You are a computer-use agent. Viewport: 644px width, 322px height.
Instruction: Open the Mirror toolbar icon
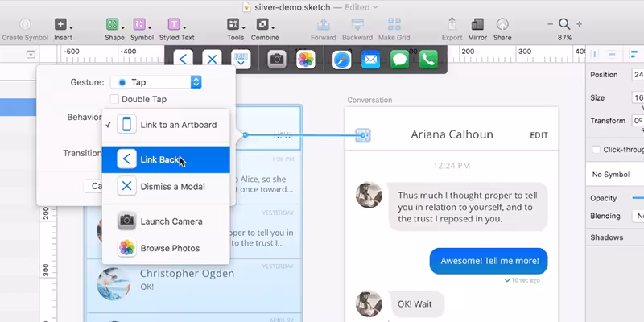tap(477, 24)
